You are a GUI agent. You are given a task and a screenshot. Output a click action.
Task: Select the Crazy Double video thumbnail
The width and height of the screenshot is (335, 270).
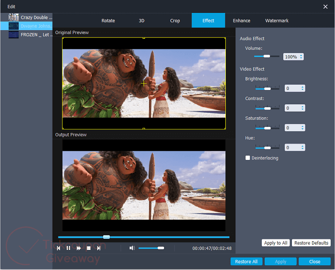pos(13,17)
